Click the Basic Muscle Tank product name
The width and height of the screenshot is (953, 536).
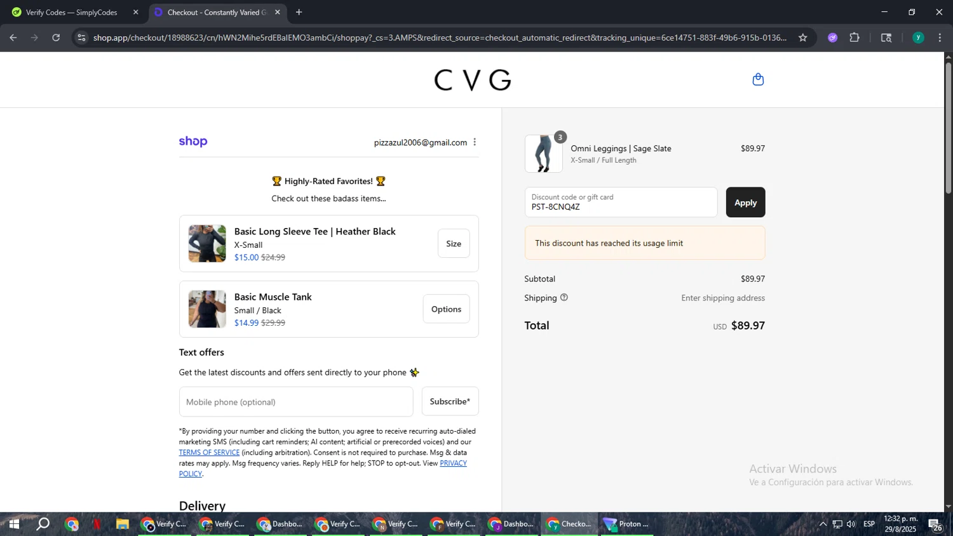click(x=273, y=297)
